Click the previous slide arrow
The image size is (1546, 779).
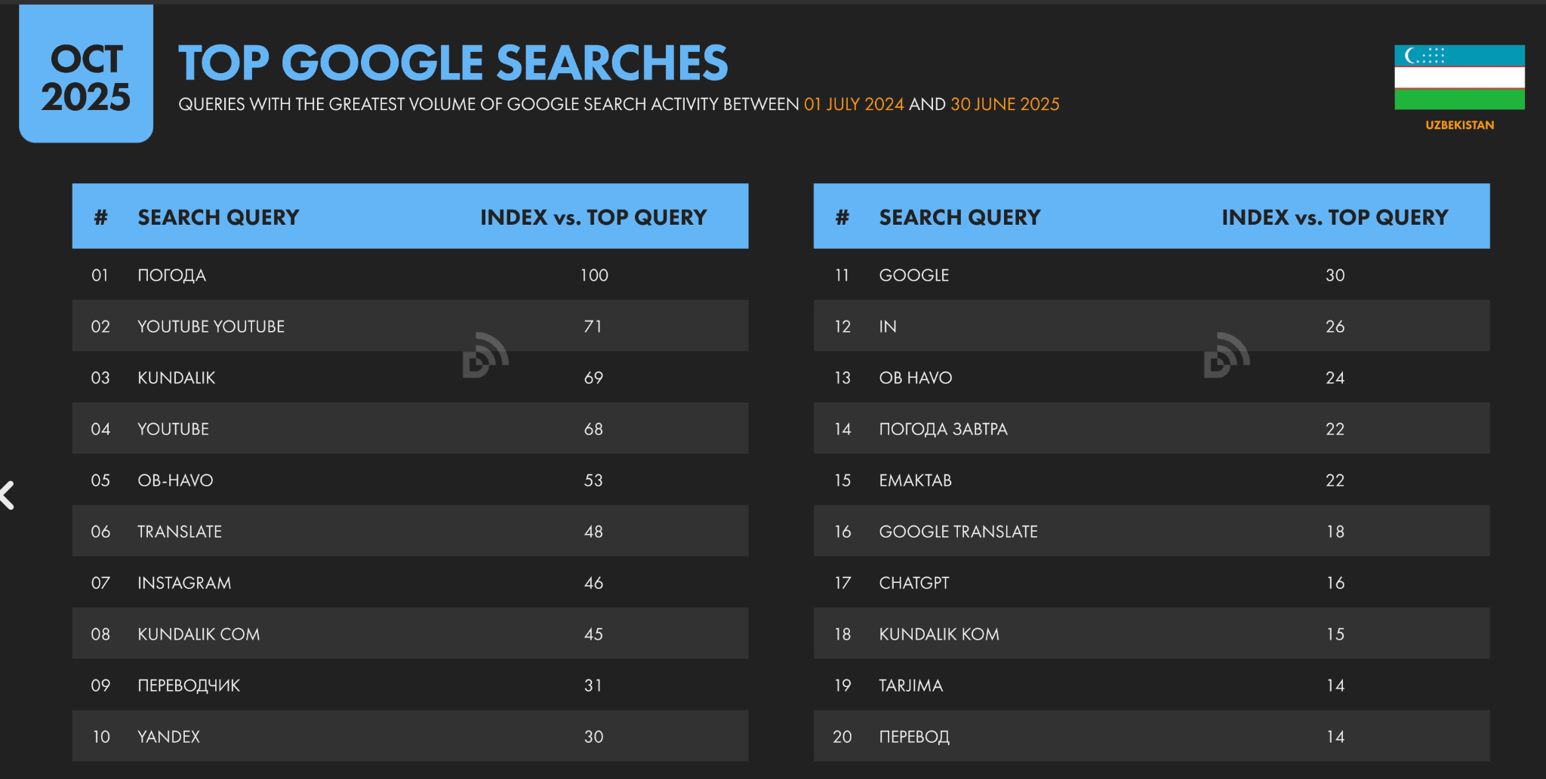tap(8, 495)
